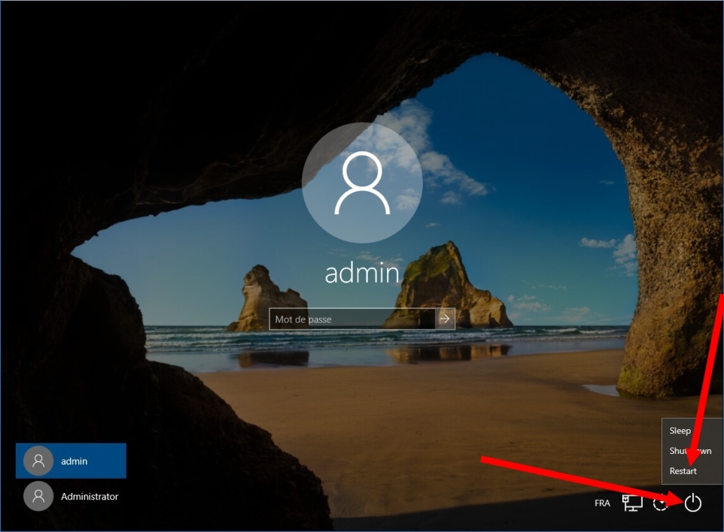Submit password with the arrow button
This screenshot has width=724, height=532.
[446, 319]
